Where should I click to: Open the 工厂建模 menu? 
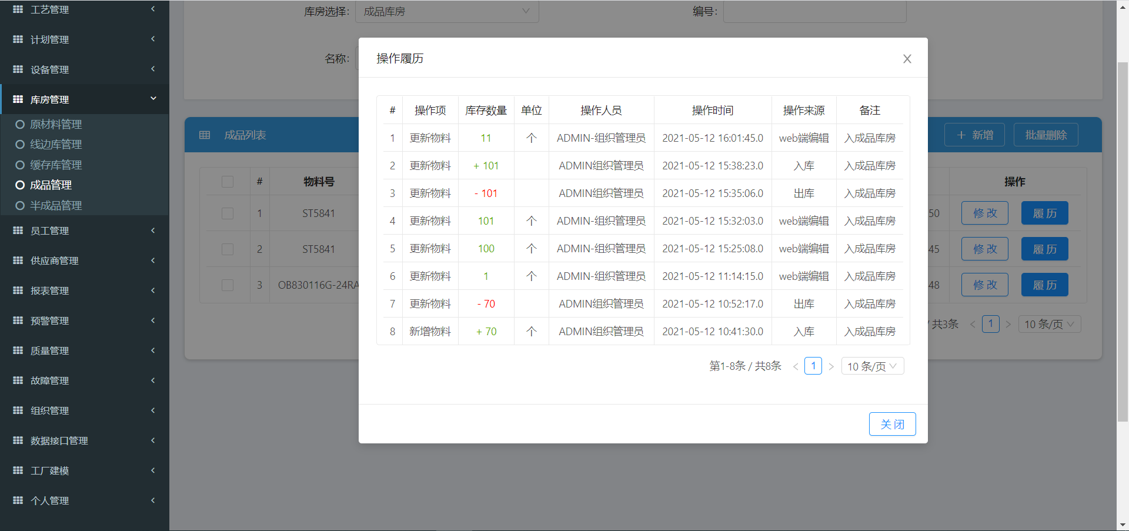click(x=85, y=470)
